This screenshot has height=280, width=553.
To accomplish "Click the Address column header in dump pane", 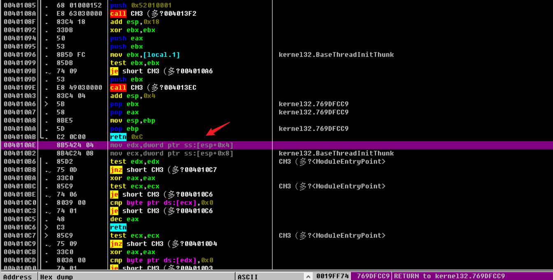I will [x=18, y=276].
